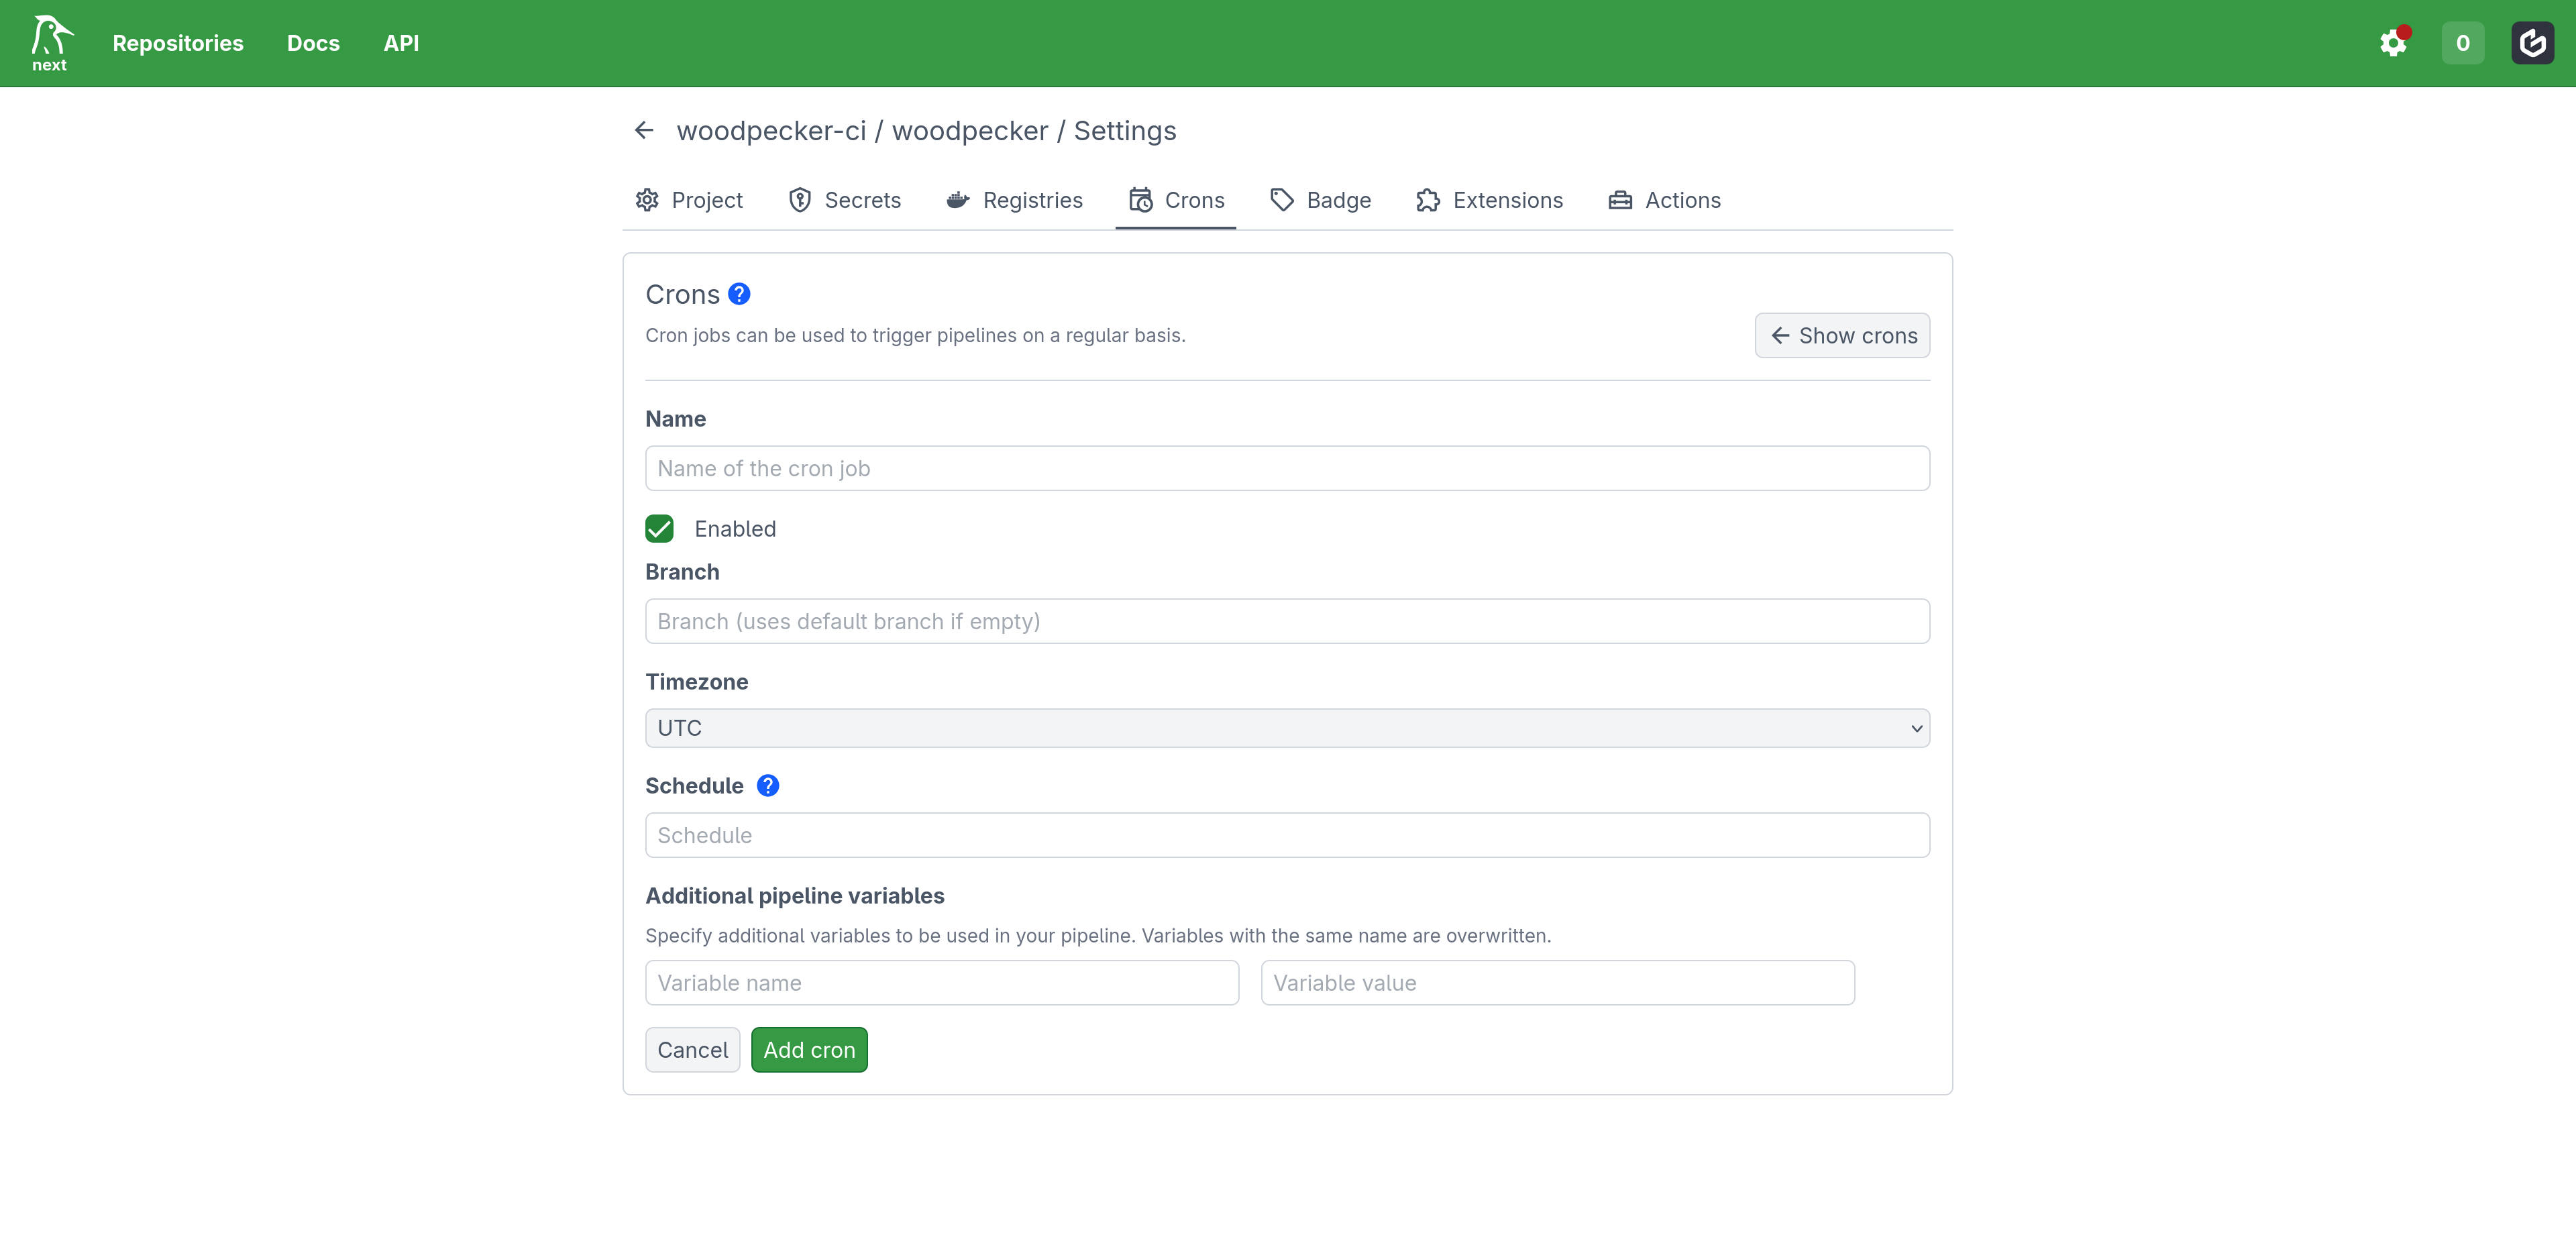Click the help icon next to Schedule label
This screenshot has width=2576, height=1245.
coord(768,786)
